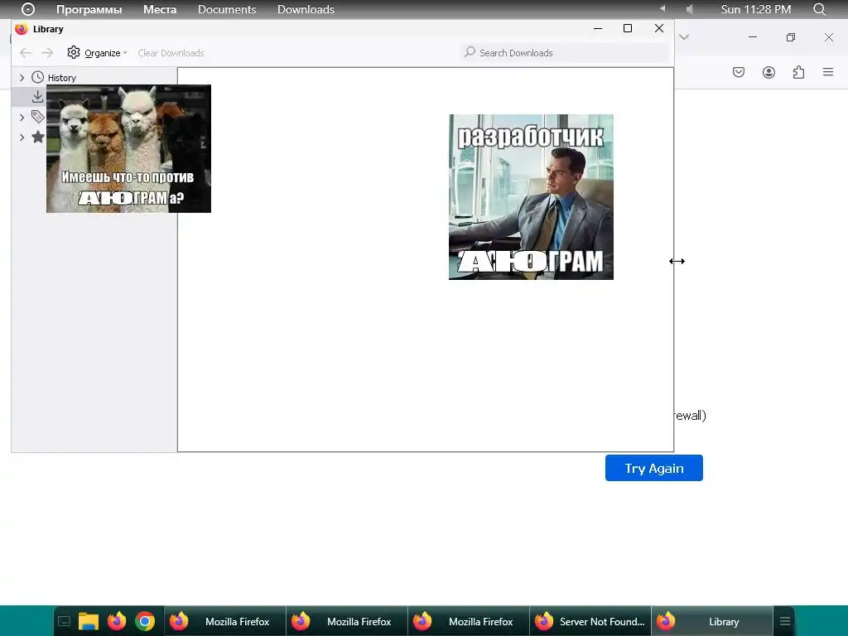Viewport: 848px width, 636px height.
Task: Open Firefox extensions puzzle icon
Action: 799,72
